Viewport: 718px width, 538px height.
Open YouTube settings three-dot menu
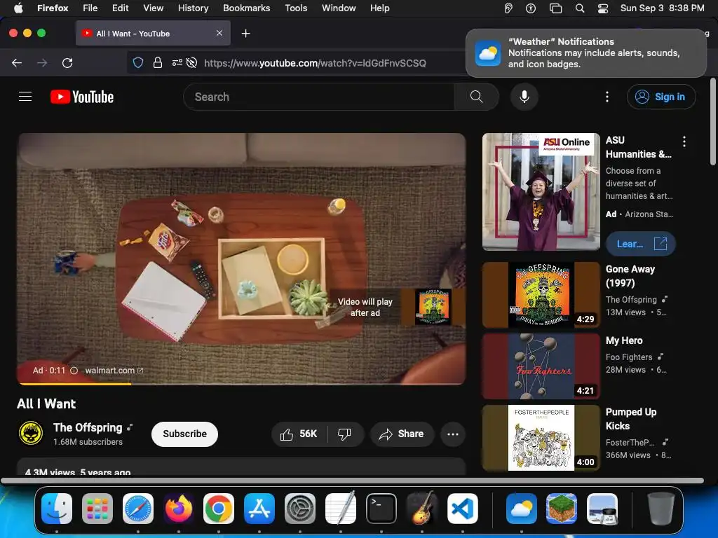point(607,97)
